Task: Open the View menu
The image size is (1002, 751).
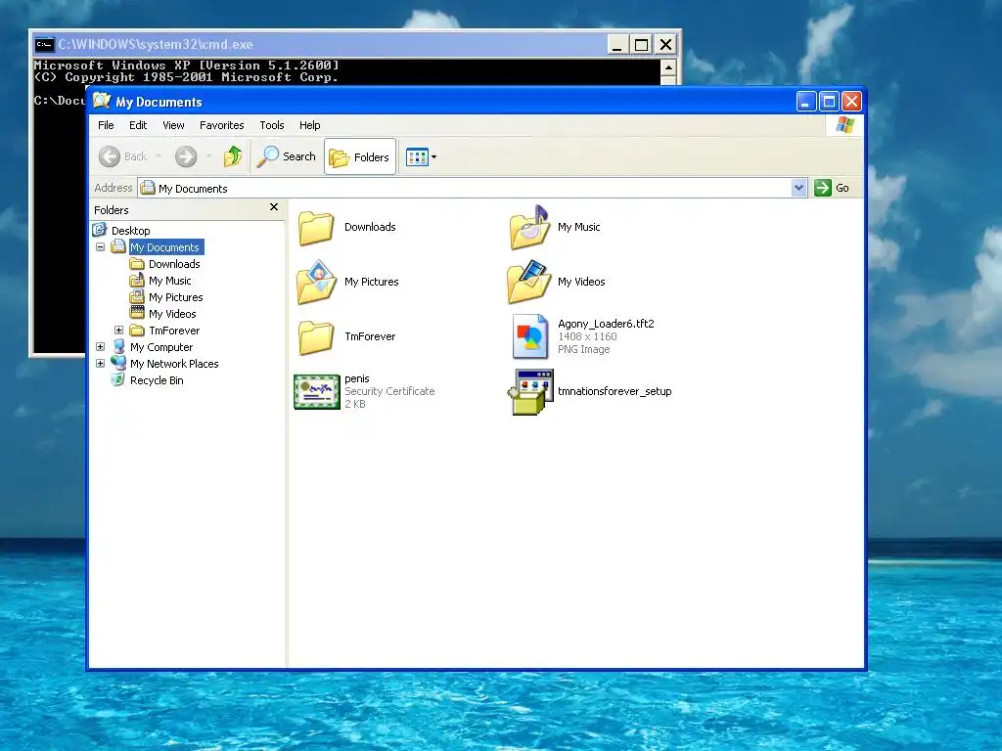Action: click(x=173, y=125)
